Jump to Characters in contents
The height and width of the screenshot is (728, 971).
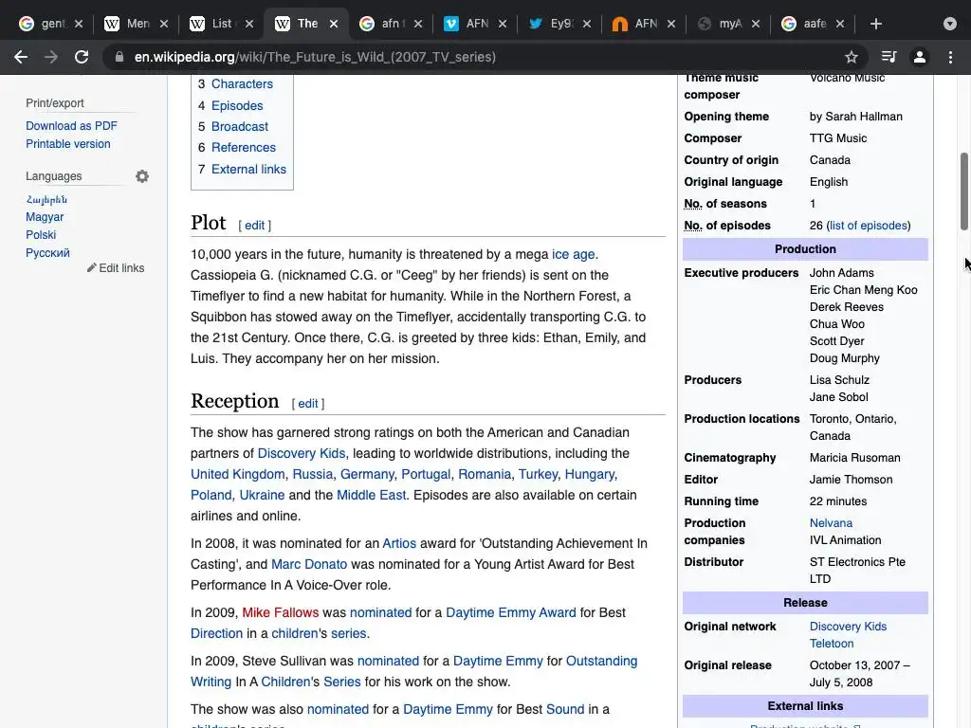coord(242,83)
